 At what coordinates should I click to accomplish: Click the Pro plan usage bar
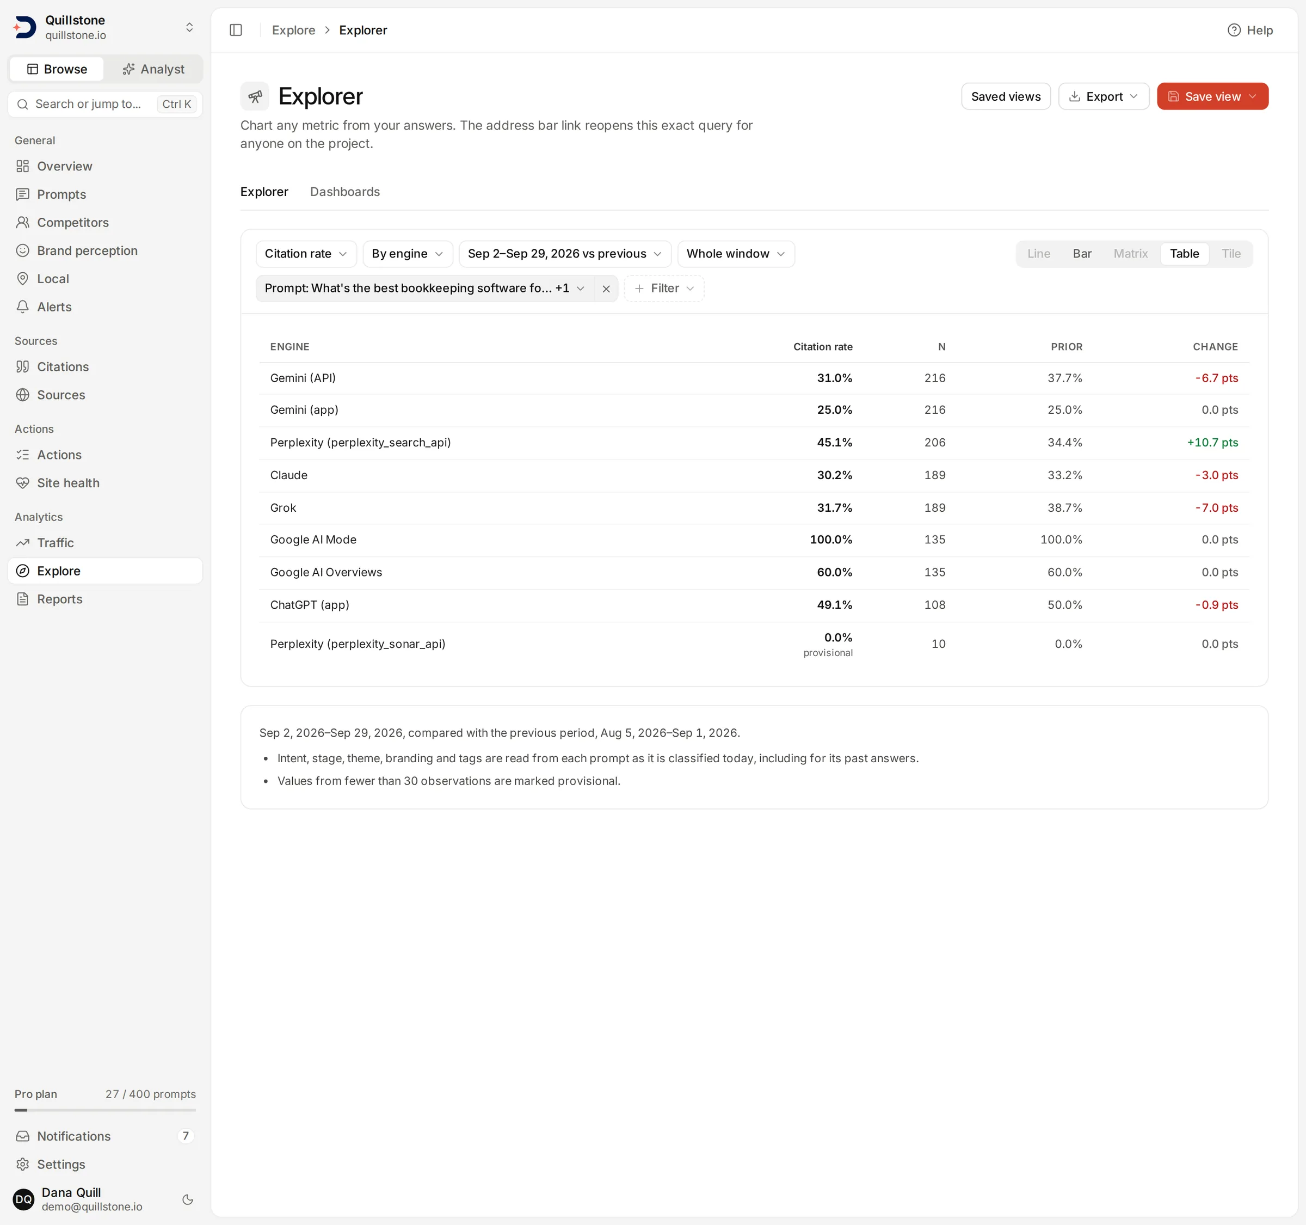point(105,1110)
